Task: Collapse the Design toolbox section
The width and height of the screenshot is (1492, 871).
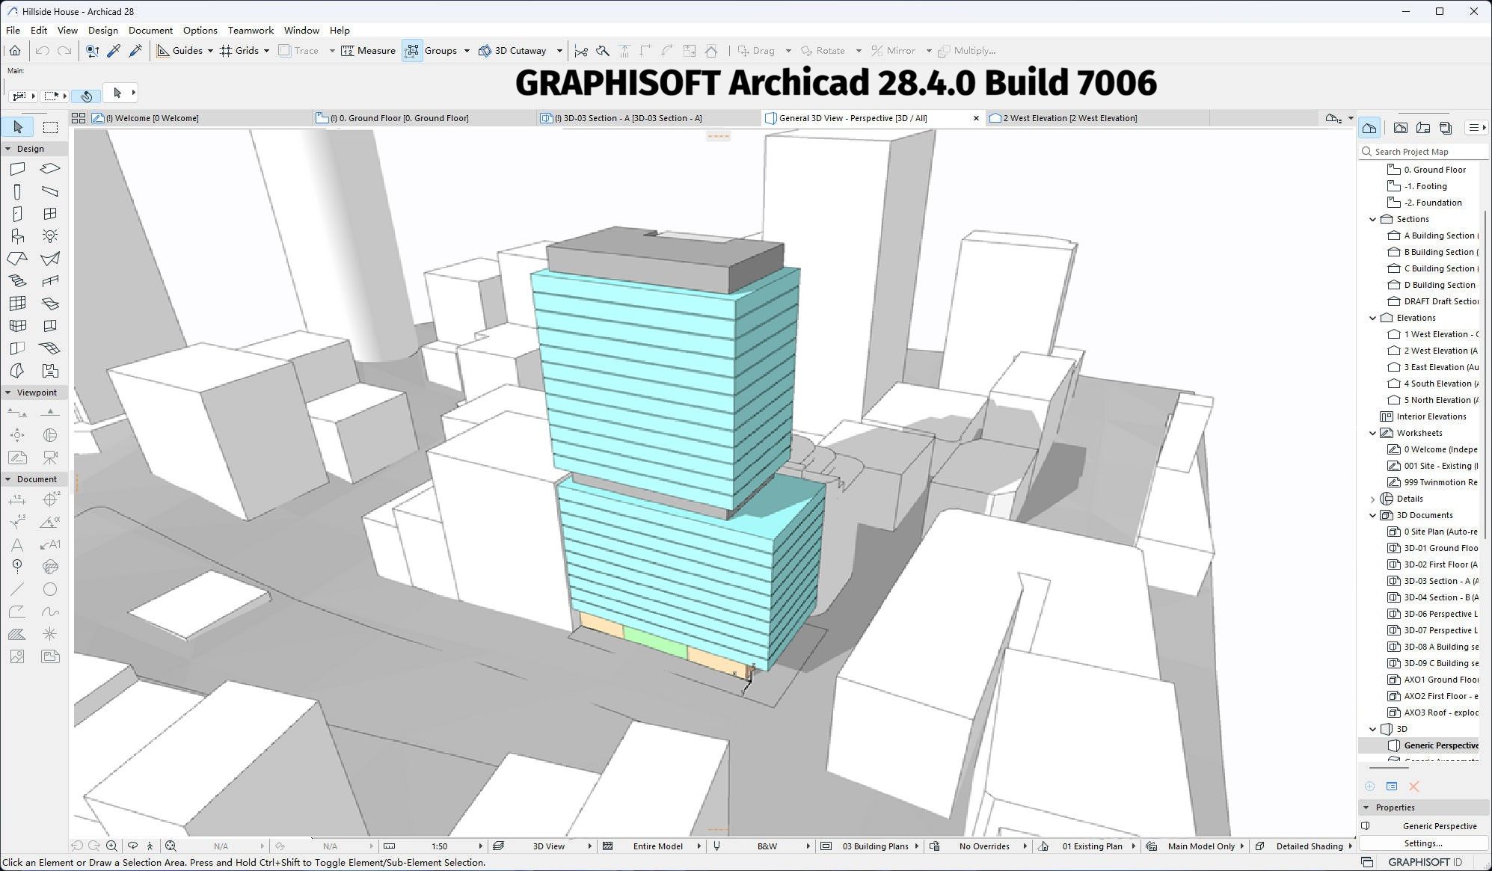Action: pos(8,149)
